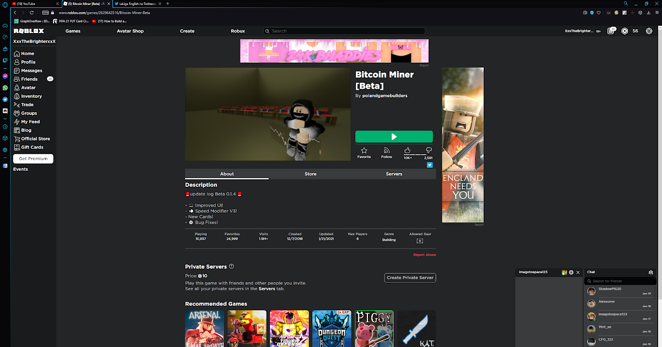
Task: Click the green Play button
Action: click(394, 137)
